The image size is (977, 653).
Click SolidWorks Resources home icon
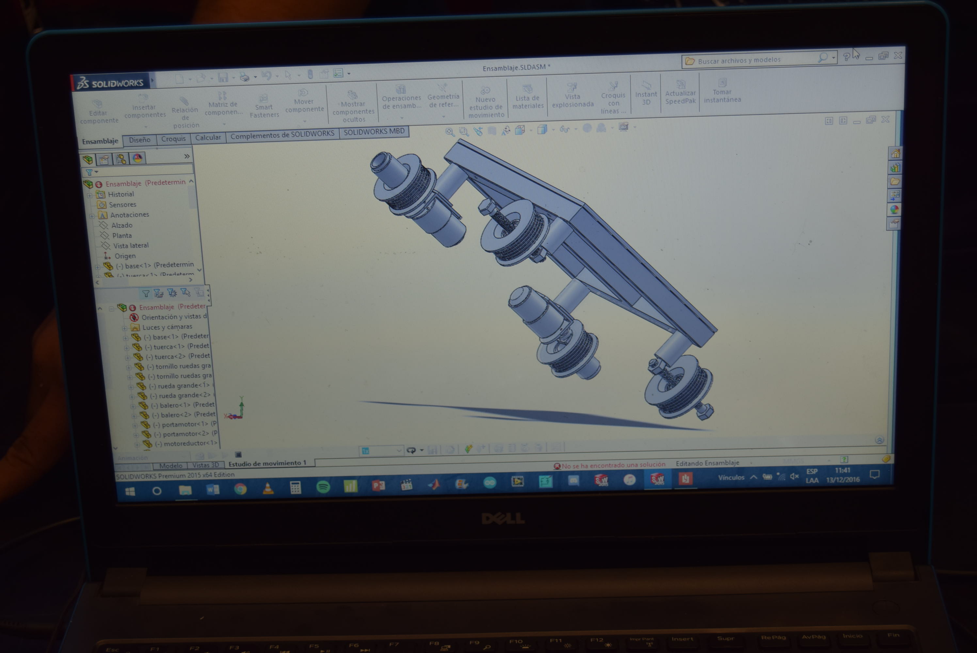coord(895,154)
